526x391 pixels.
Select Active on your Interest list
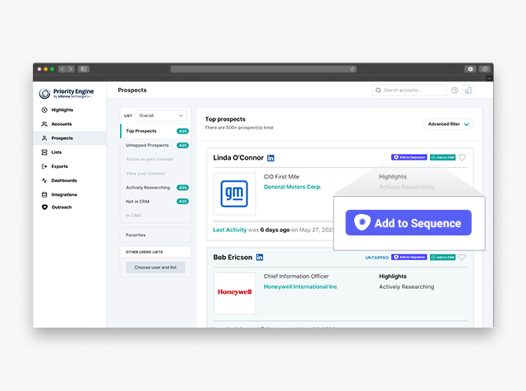point(150,159)
